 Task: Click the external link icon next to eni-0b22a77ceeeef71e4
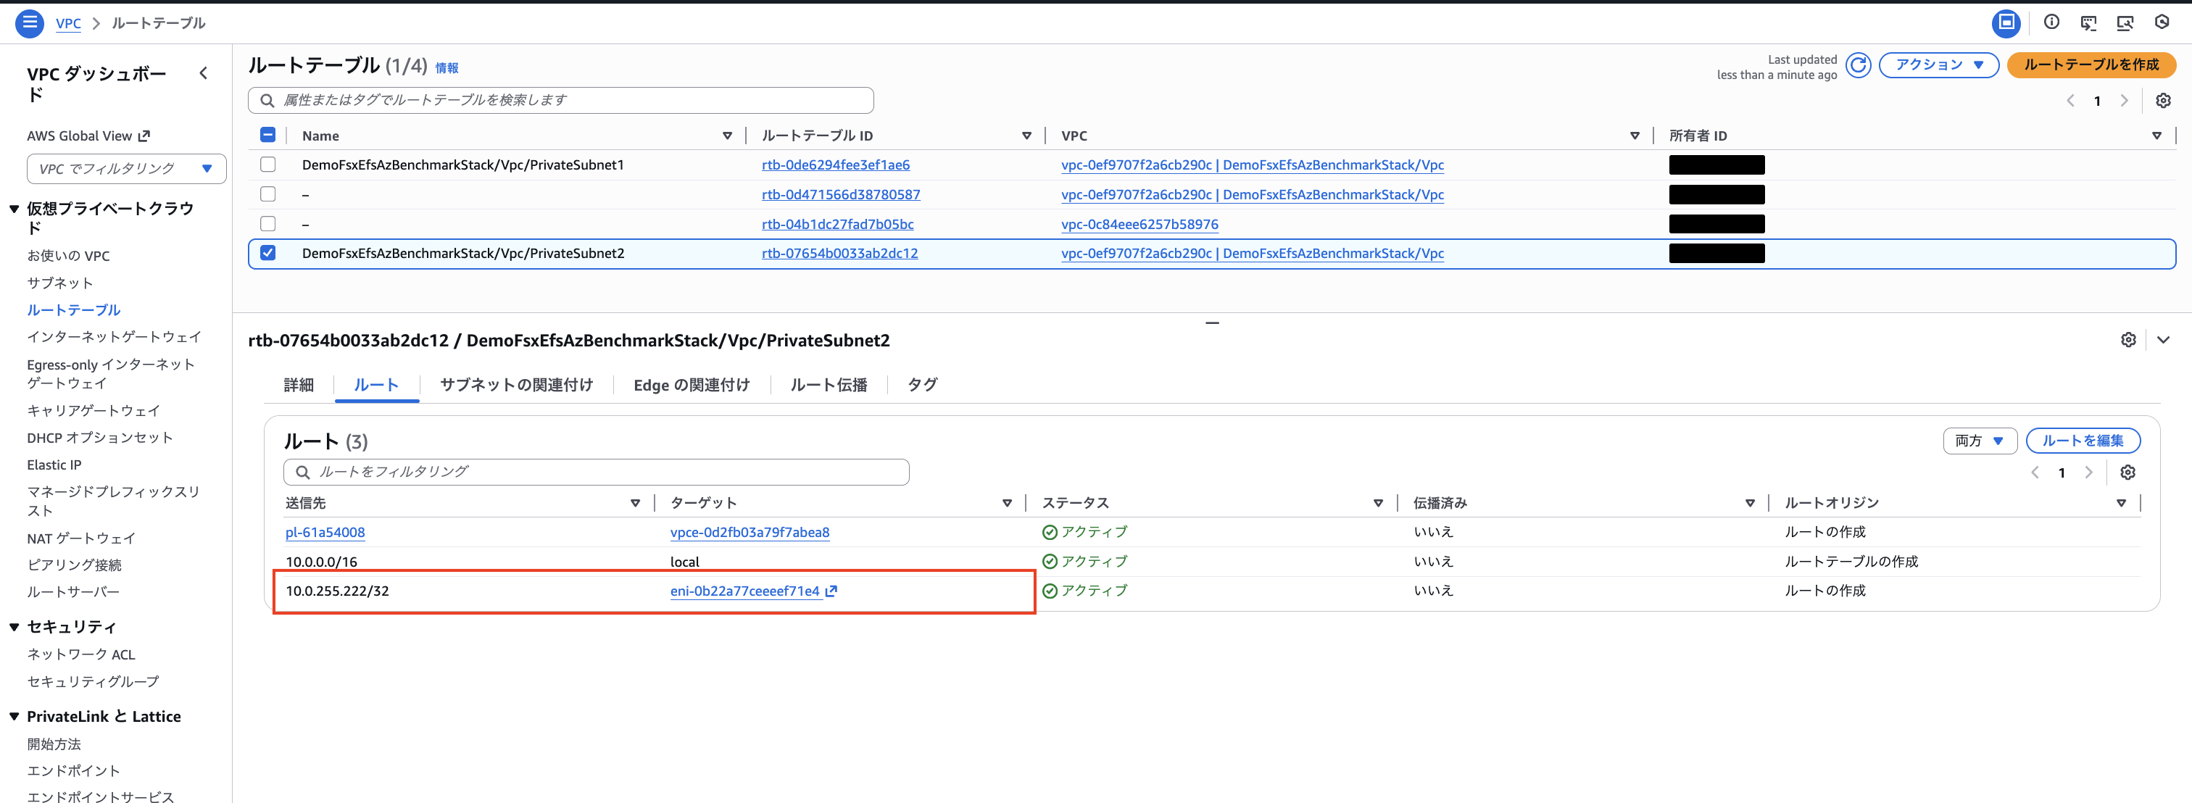click(x=831, y=591)
